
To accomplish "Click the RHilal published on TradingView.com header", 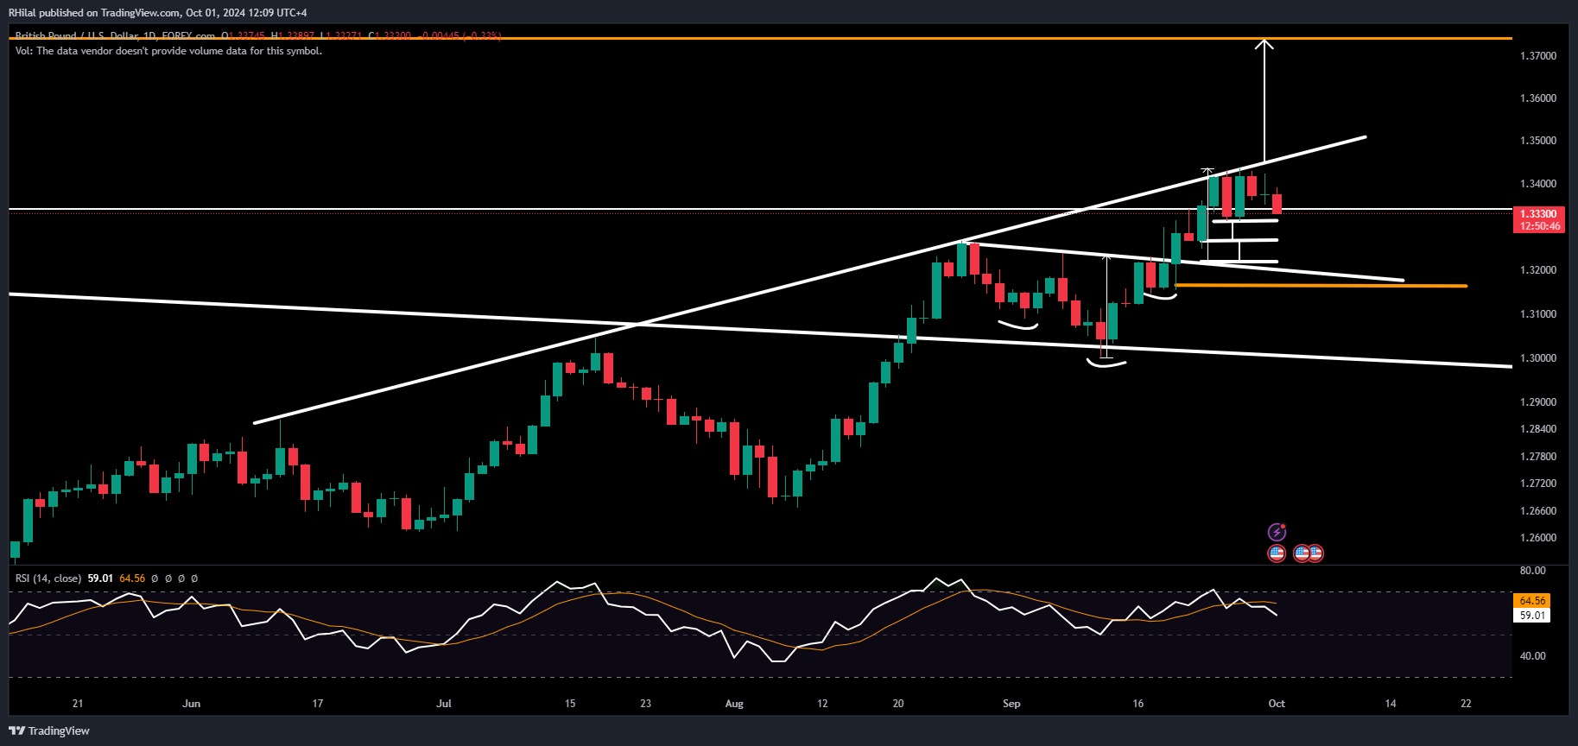I will point(157,13).
